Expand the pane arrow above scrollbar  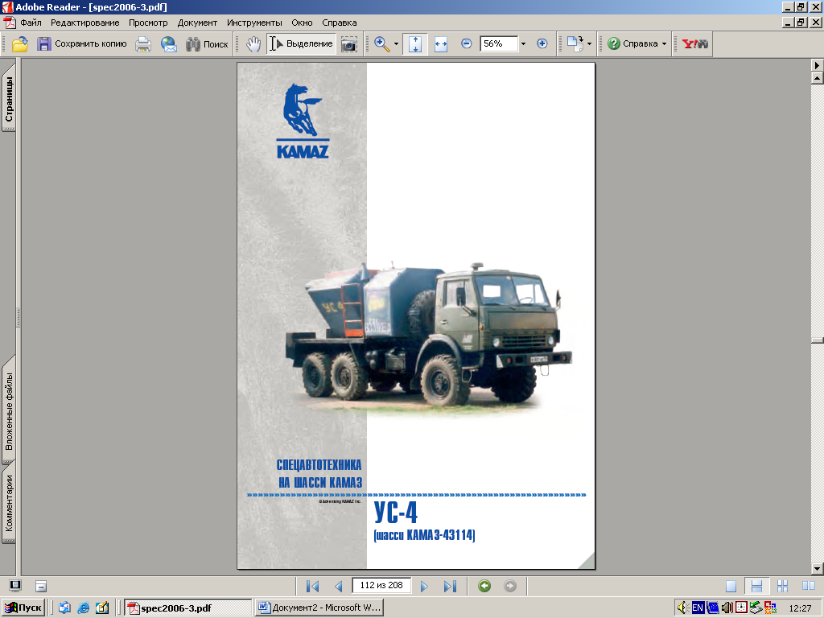coord(818,65)
